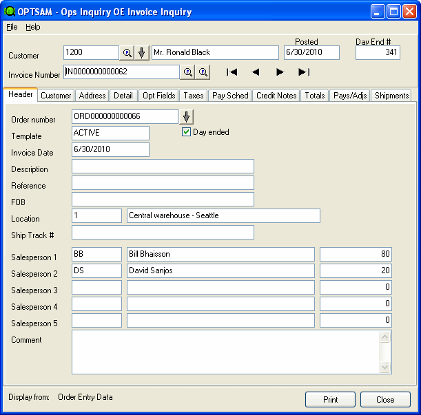
Task: Go to the previous invoice record
Action: click(256, 72)
